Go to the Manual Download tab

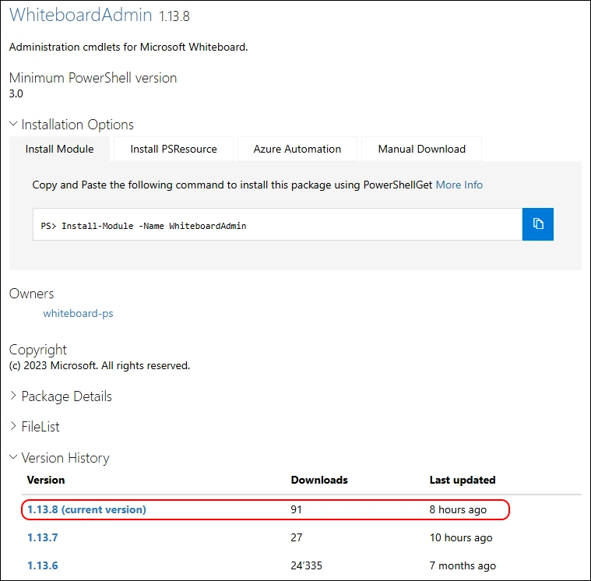pyautogui.click(x=421, y=149)
